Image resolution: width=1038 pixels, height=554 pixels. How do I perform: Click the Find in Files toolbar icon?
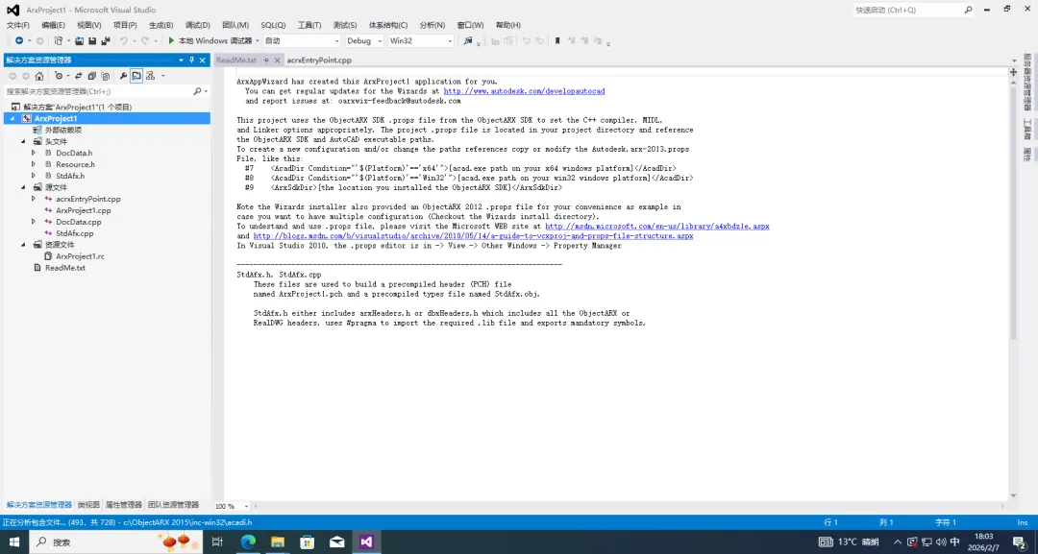468,41
